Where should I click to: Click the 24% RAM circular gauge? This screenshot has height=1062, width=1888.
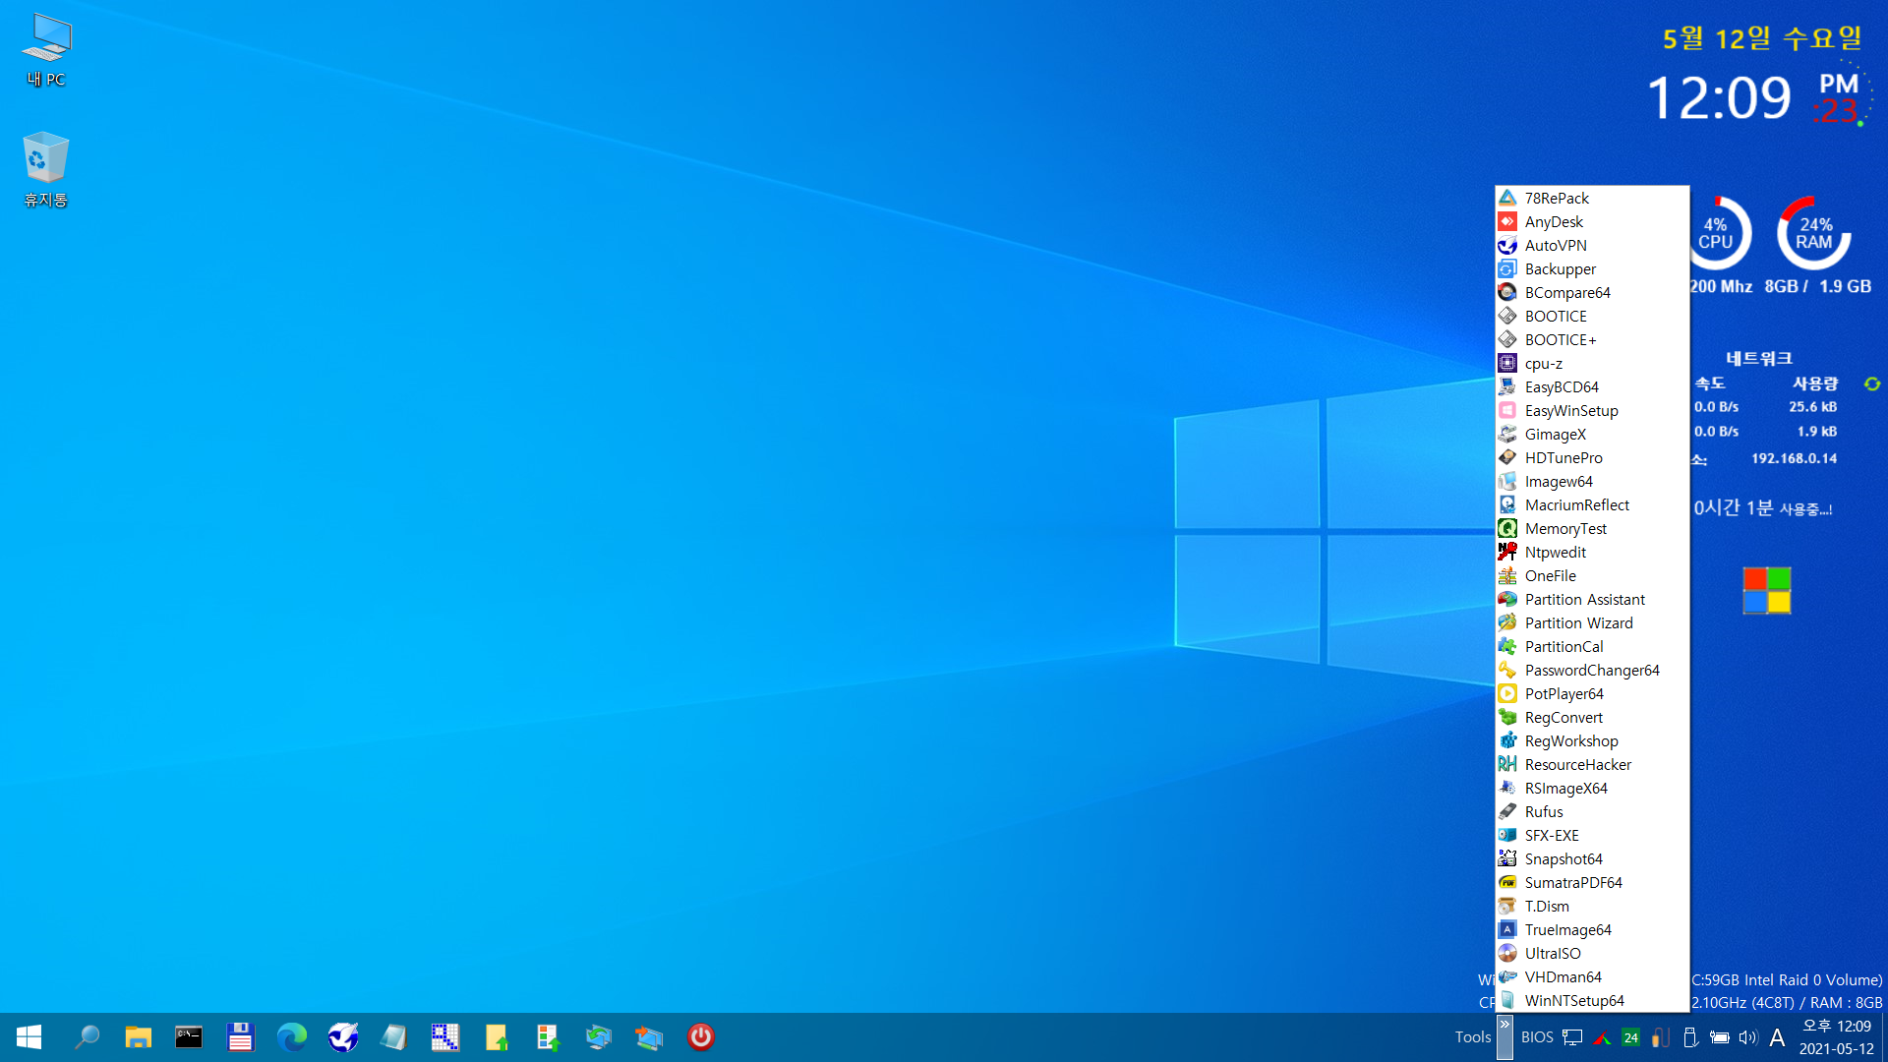click(x=1814, y=233)
